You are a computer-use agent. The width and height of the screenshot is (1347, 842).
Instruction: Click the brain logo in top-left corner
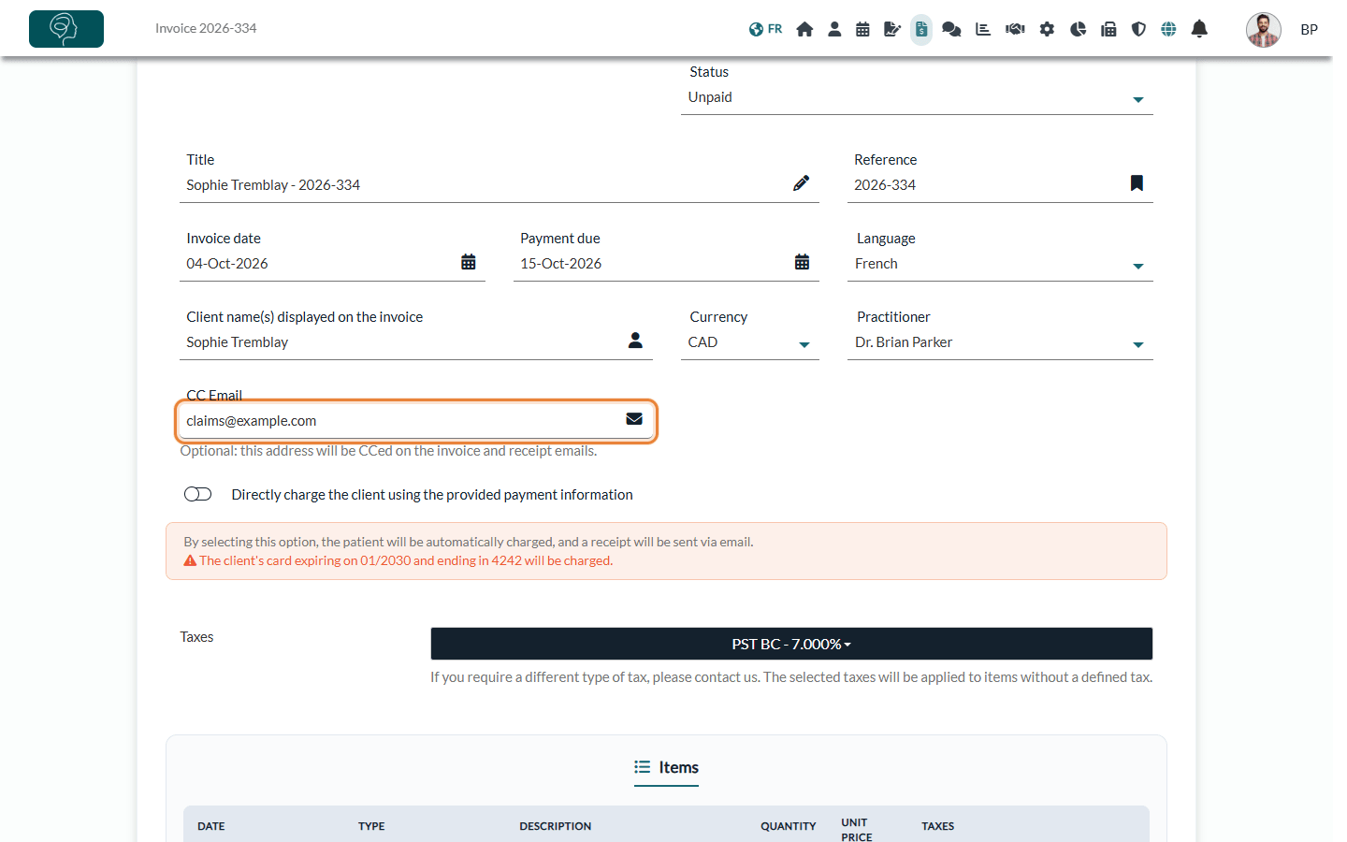pos(66,29)
